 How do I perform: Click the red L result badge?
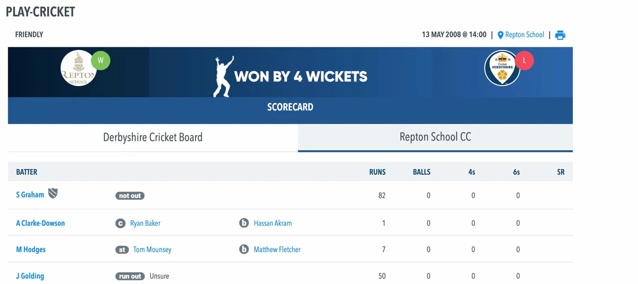[x=524, y=60]
